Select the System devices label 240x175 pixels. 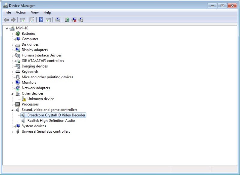pyautogui.click(x=34, y=126)
